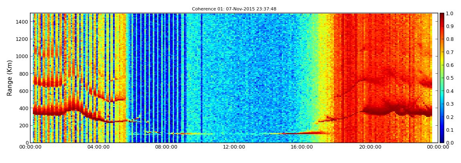Click the thin dark blue vertical stripe near 10:00
This screenshot has width=461, height=163.
pos(202,78)
